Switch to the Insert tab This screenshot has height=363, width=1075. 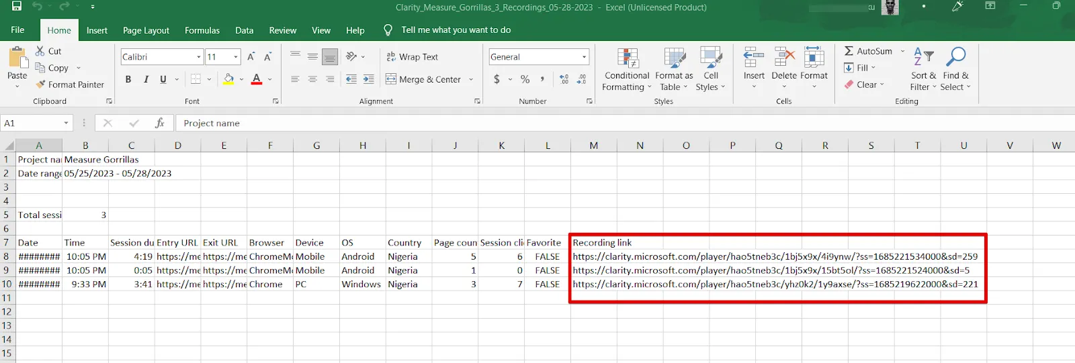97,30
